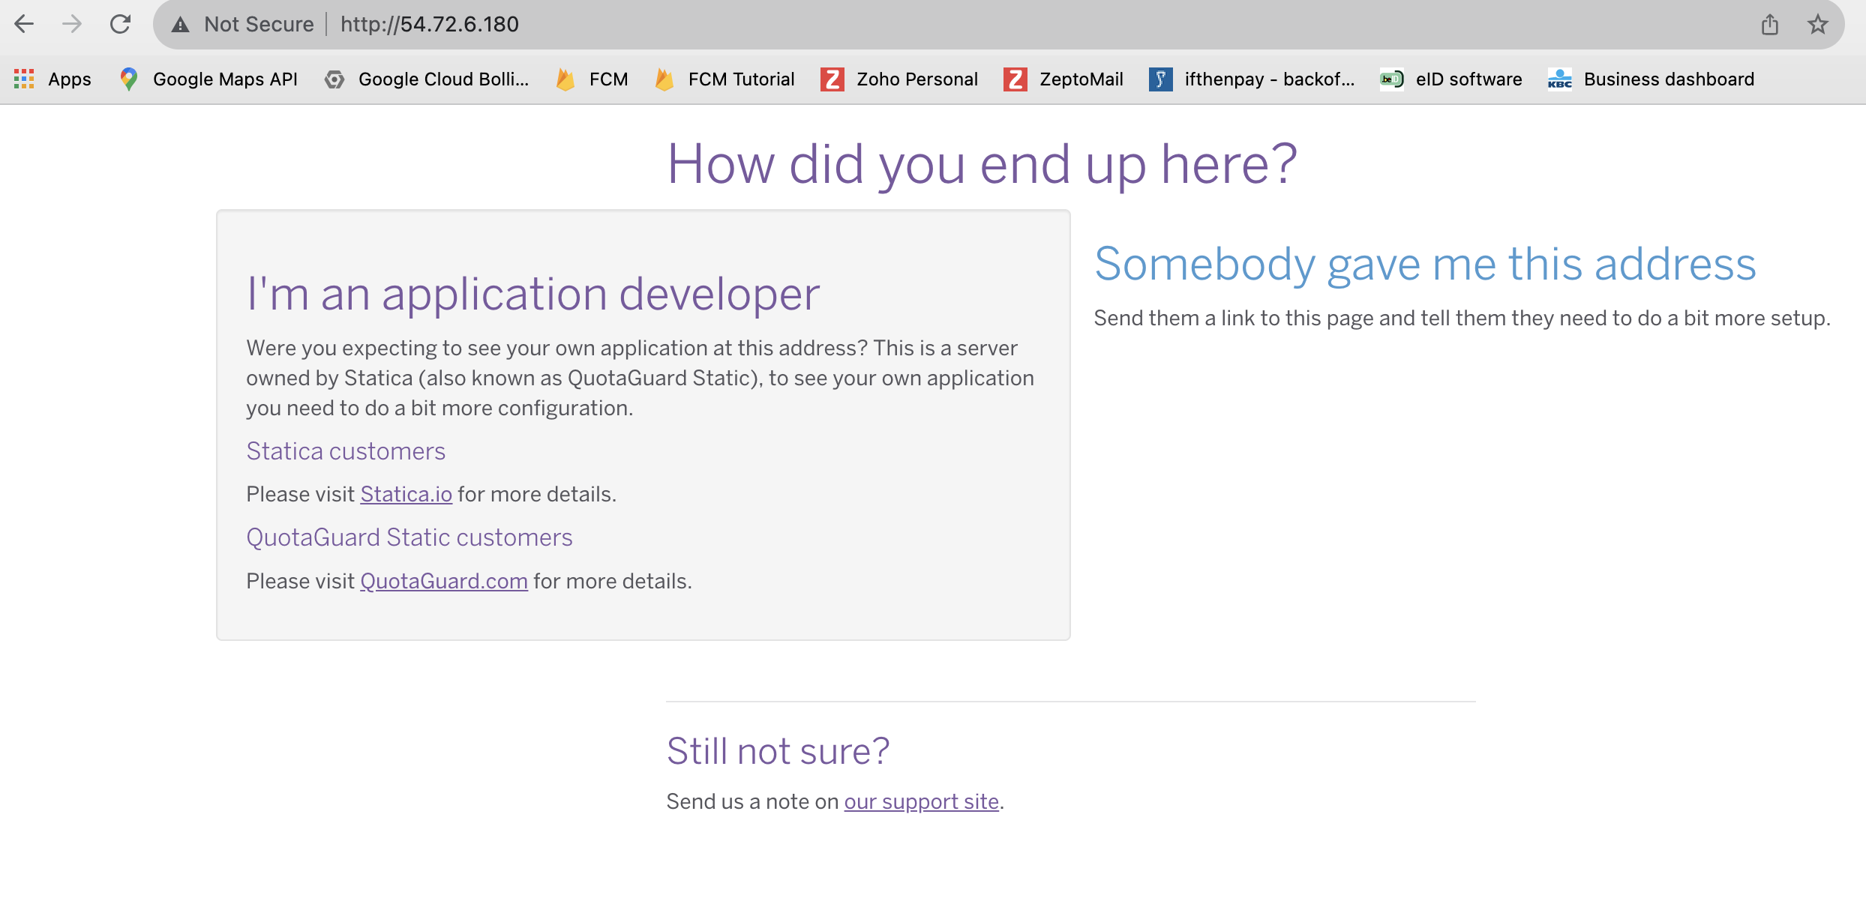
Task: Open the Business dashboard bookmark
Action: tap(1651, 79)
